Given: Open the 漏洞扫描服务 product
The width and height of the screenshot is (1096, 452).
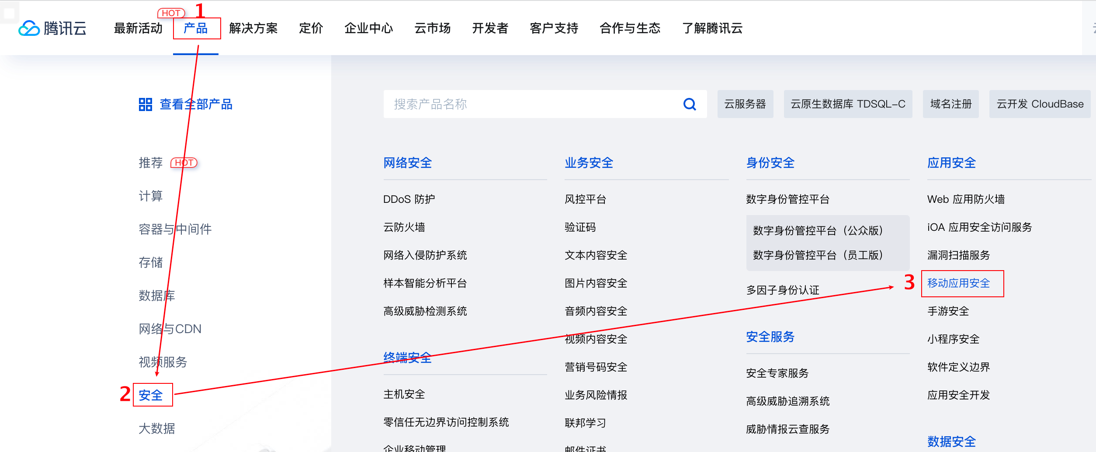Looking at the screenshot, I should click(x=959, y=255).
